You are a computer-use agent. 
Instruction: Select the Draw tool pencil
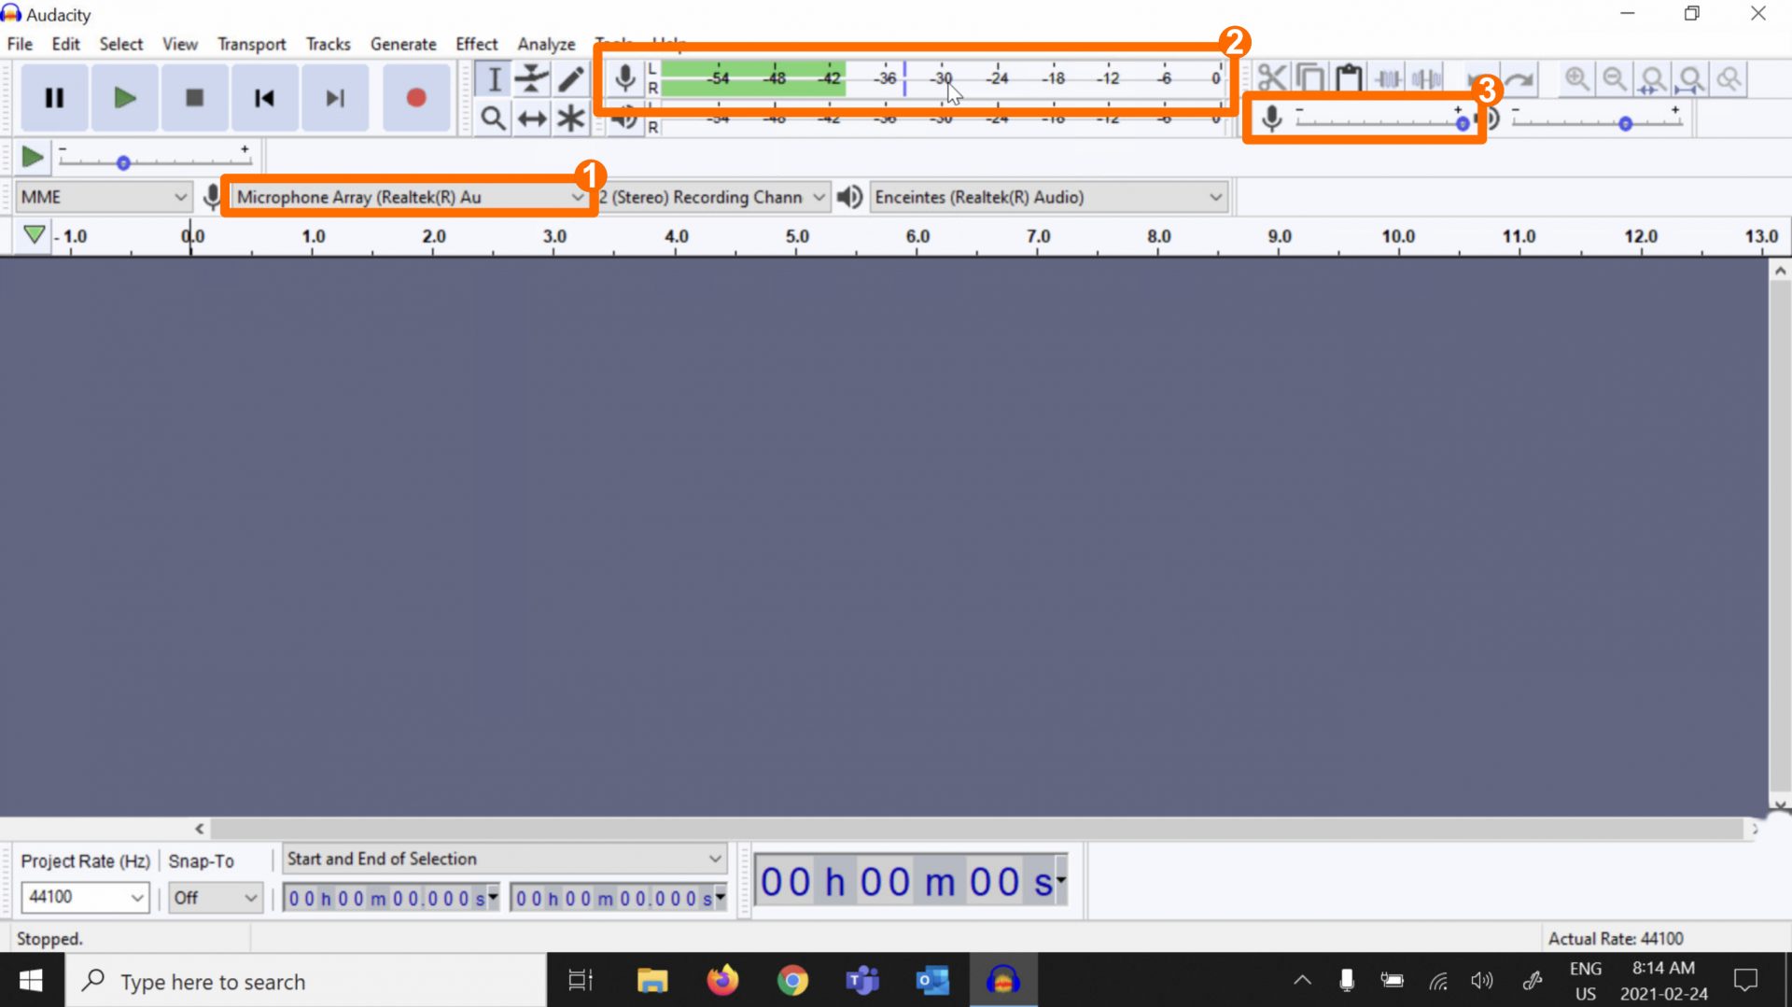pos(570,78)
